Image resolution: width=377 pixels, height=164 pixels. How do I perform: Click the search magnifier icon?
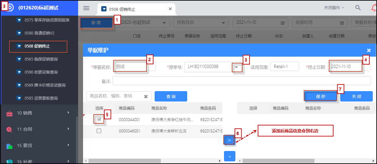point(358,8)
